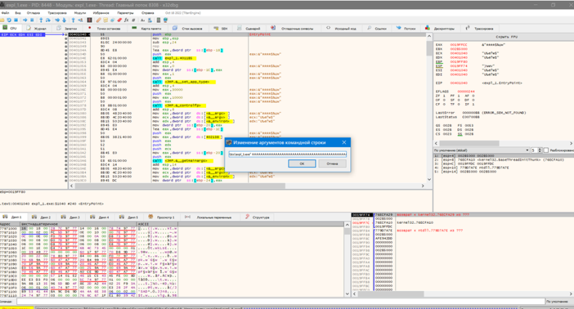Expand the По умолчанию (stdcall) dropdown

coord(482,150)
